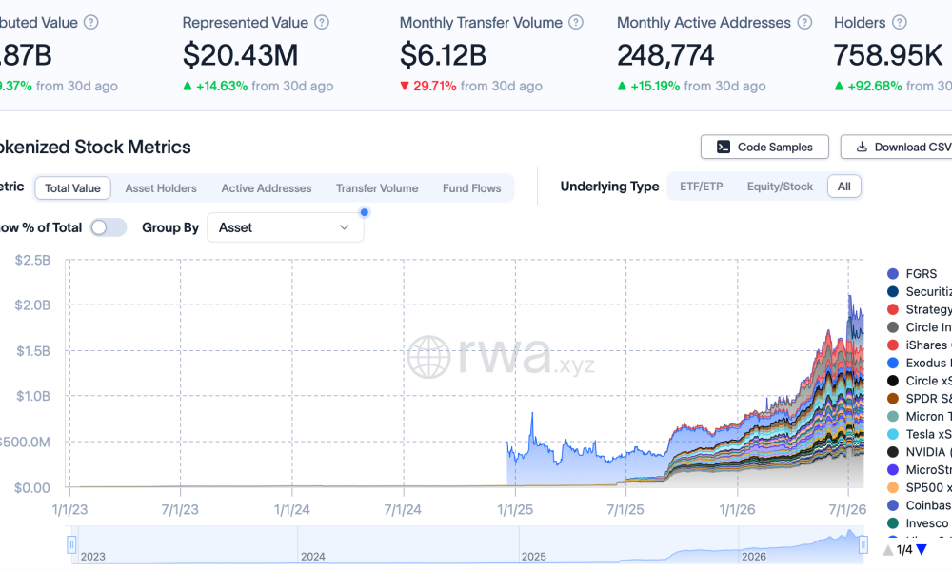Open help icon next to Represented Value
This screenshot has width=952, height=571.
tap(322, 23)
